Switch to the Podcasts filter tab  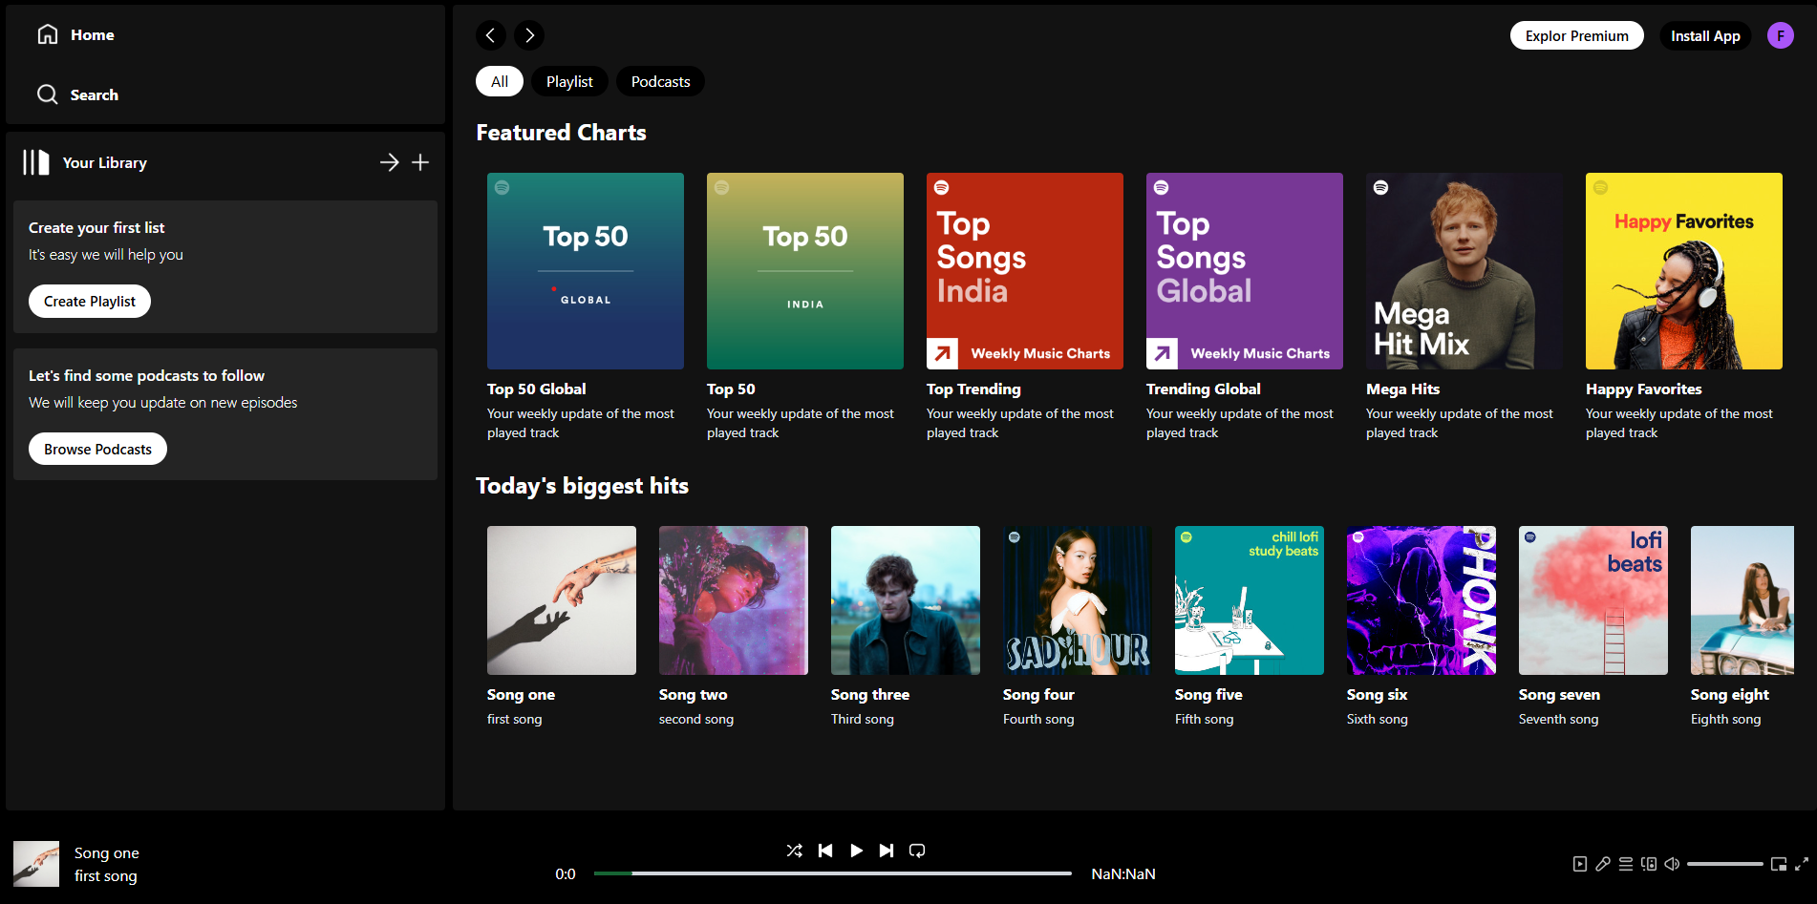tap(660, 82)
